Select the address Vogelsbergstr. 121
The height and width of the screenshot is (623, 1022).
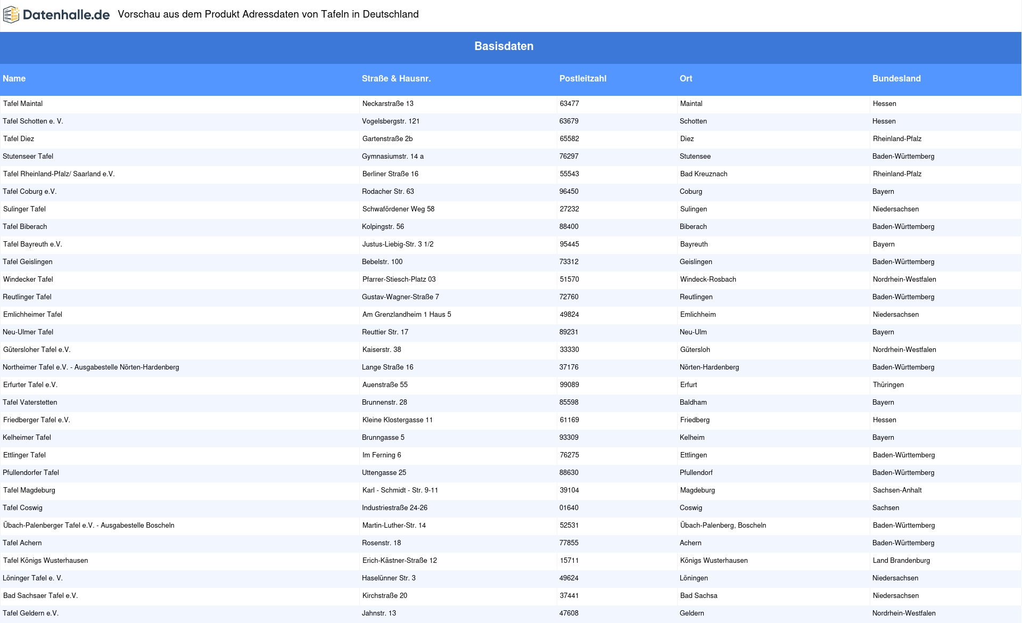(391, 121)
